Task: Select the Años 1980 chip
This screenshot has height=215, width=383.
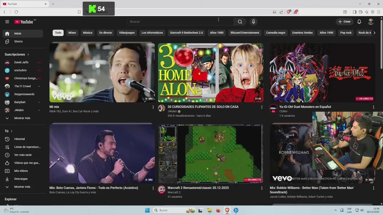Action: click(217, 33)
